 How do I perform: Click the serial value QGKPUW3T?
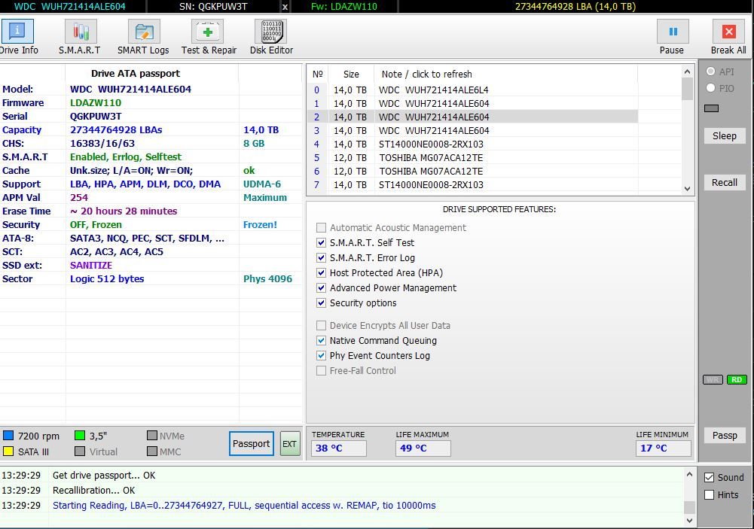pyautogui.click(x=96, y=117)
